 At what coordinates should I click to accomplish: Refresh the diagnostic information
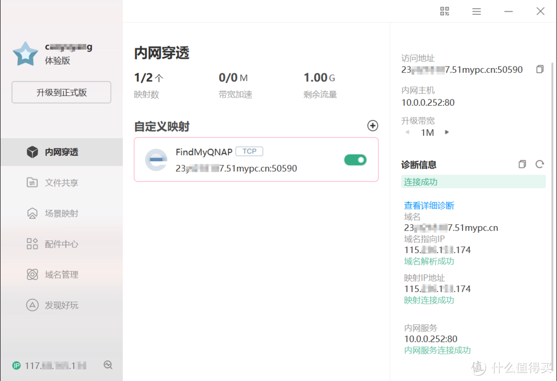539,163
